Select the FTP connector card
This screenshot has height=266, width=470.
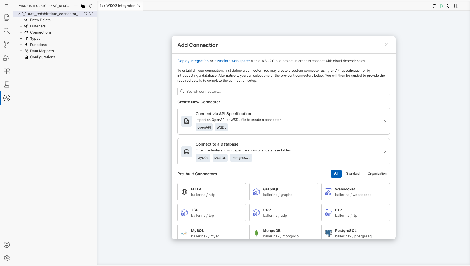pyautogui.click(x=356, y=213)
